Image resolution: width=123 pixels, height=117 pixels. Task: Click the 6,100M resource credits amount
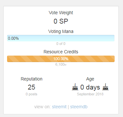(61, 64)
